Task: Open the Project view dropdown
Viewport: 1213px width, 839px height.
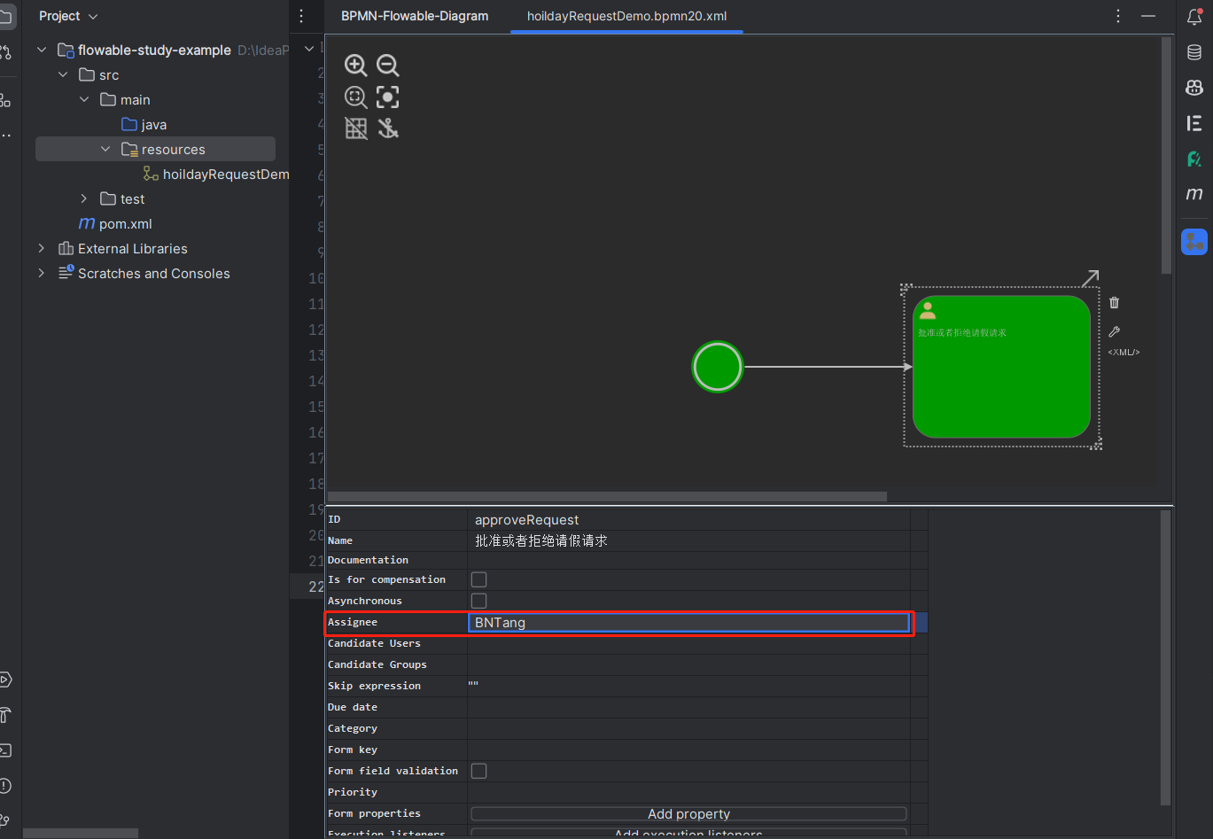Action: (x=68, y=16)
